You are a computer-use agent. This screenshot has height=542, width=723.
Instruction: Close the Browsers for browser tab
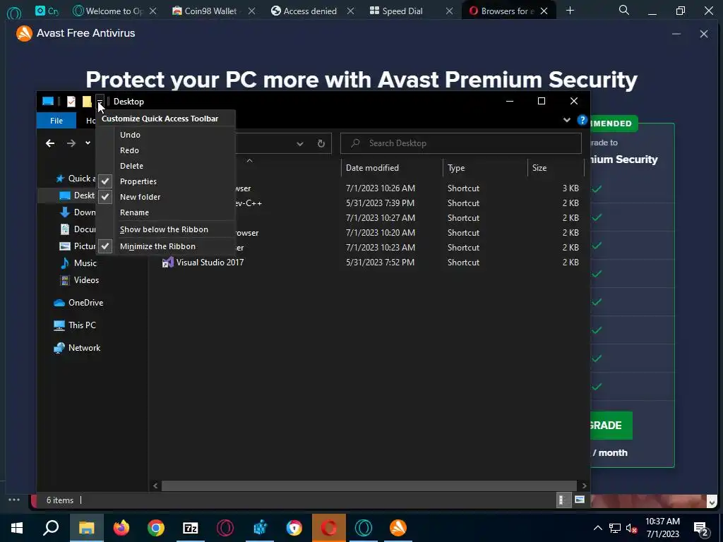544,11
